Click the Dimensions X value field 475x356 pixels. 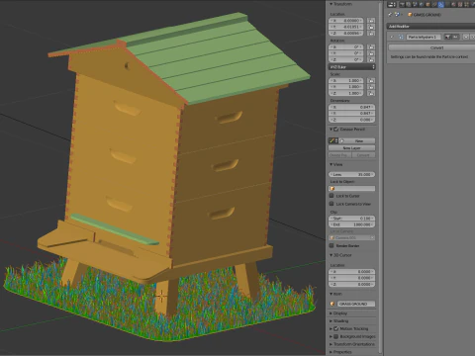point(351,107)
